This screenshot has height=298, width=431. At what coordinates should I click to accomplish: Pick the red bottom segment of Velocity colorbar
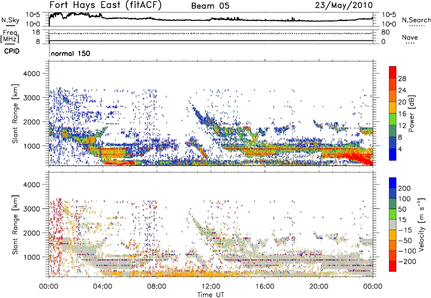[x=393, y=266]
